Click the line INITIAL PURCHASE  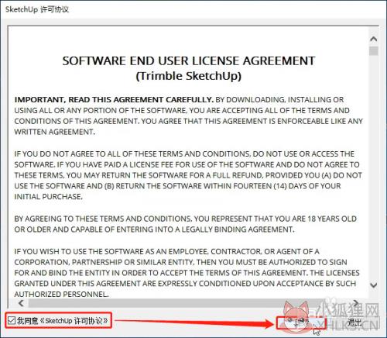click(48, 197)
